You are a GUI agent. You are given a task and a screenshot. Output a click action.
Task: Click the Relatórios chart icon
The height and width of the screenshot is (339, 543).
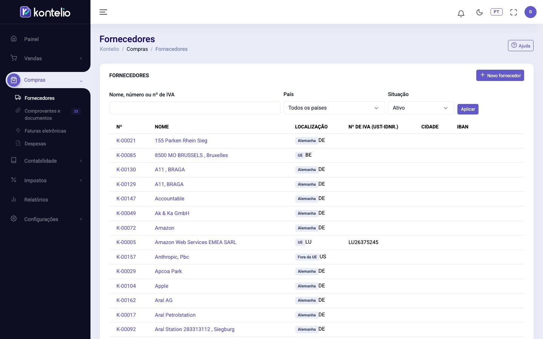click(14, 199)
